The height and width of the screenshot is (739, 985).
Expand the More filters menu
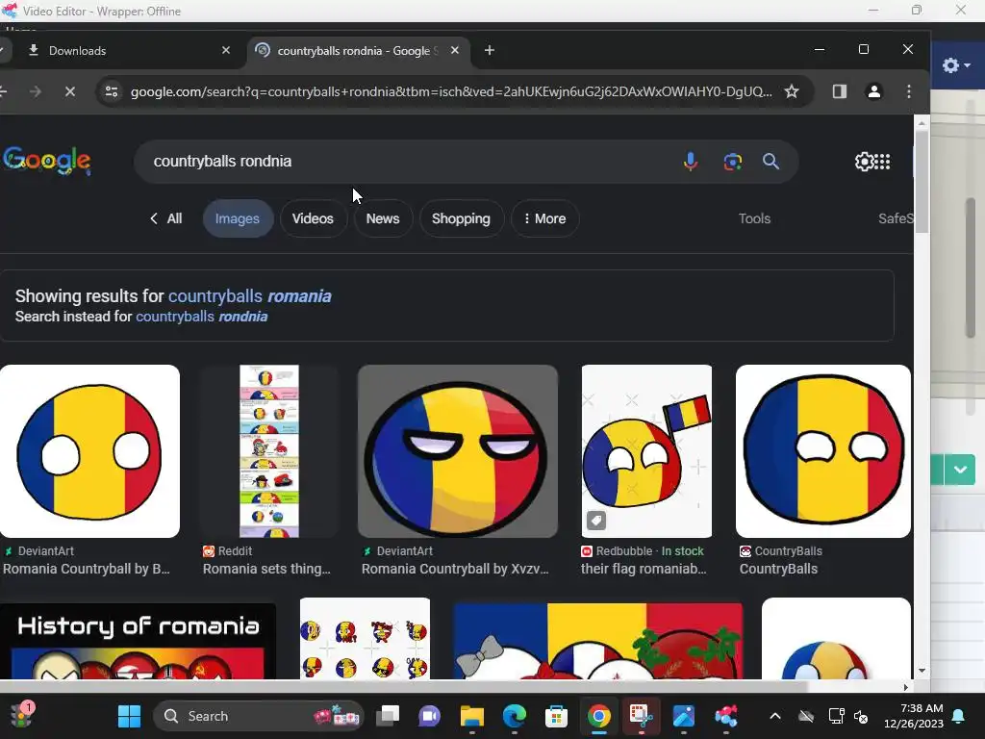544,218
